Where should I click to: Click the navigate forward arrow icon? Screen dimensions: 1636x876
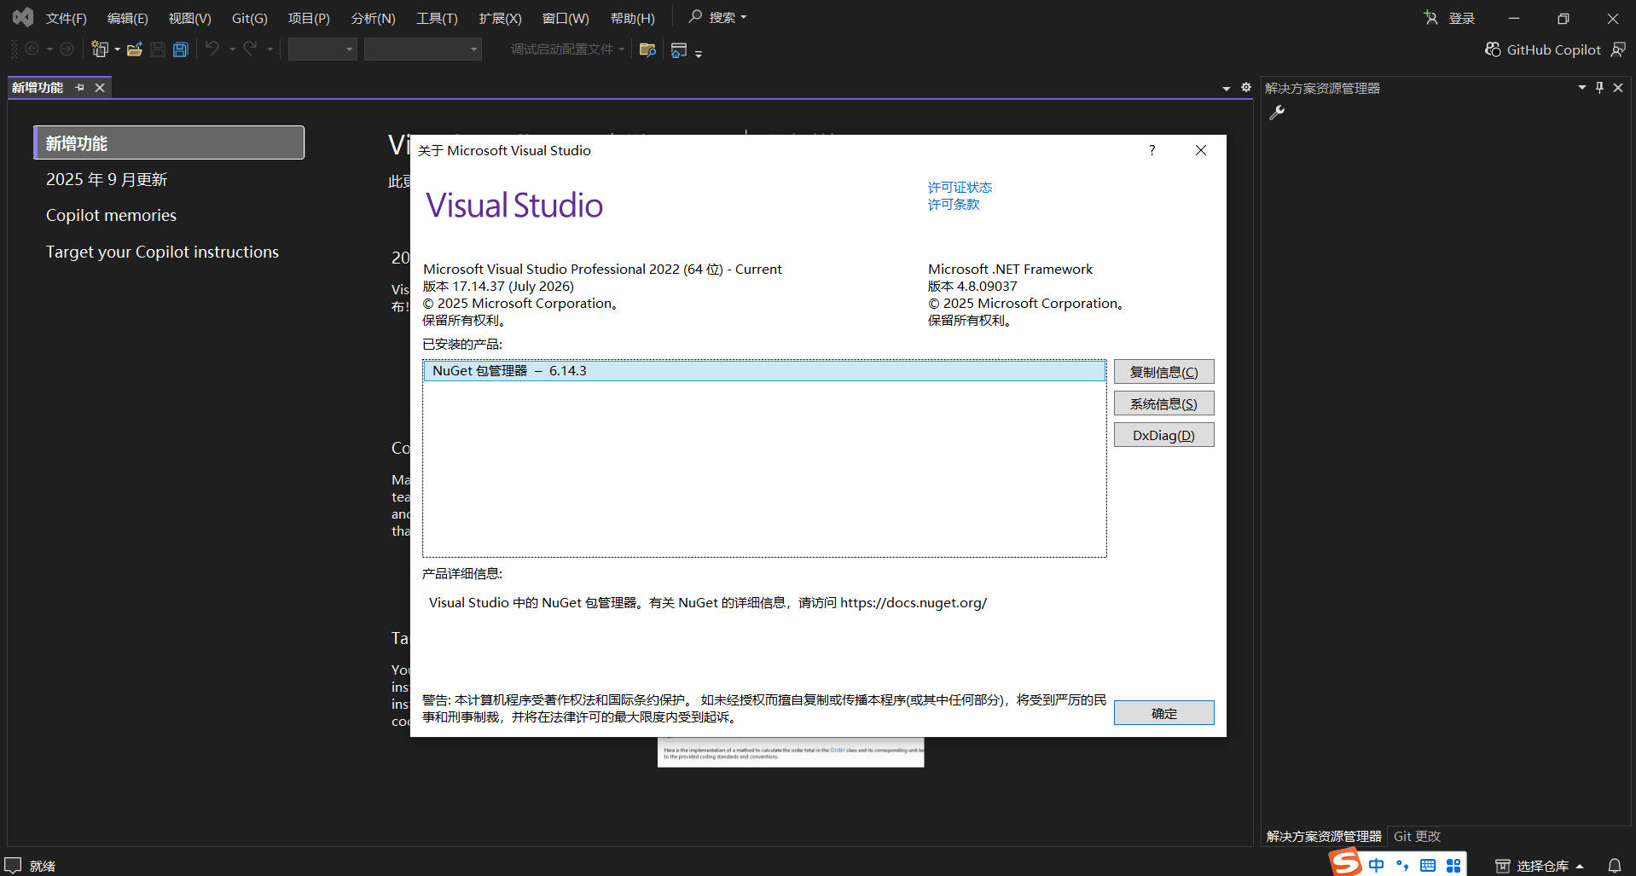66,49
